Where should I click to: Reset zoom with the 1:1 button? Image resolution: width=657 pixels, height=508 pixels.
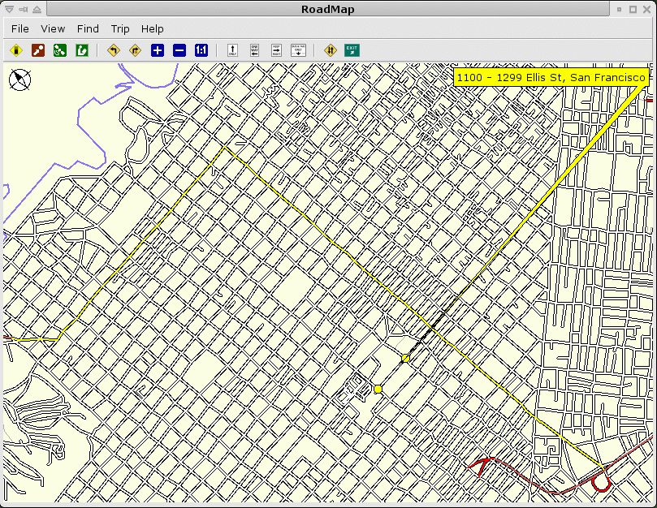click(201, 50)
